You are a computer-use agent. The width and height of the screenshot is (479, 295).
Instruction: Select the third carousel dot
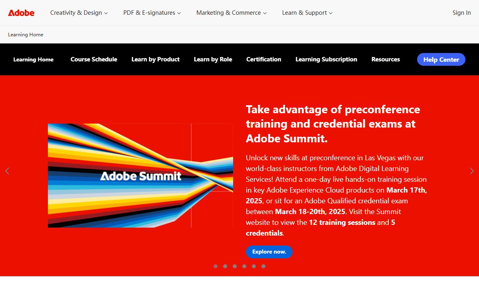[235, 266]
